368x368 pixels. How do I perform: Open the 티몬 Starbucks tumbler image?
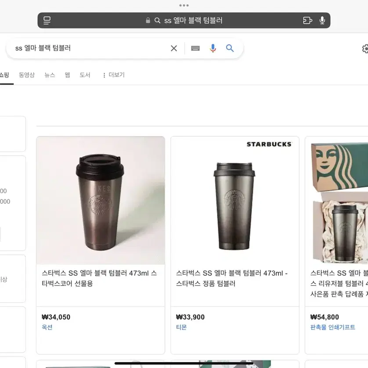235,201
